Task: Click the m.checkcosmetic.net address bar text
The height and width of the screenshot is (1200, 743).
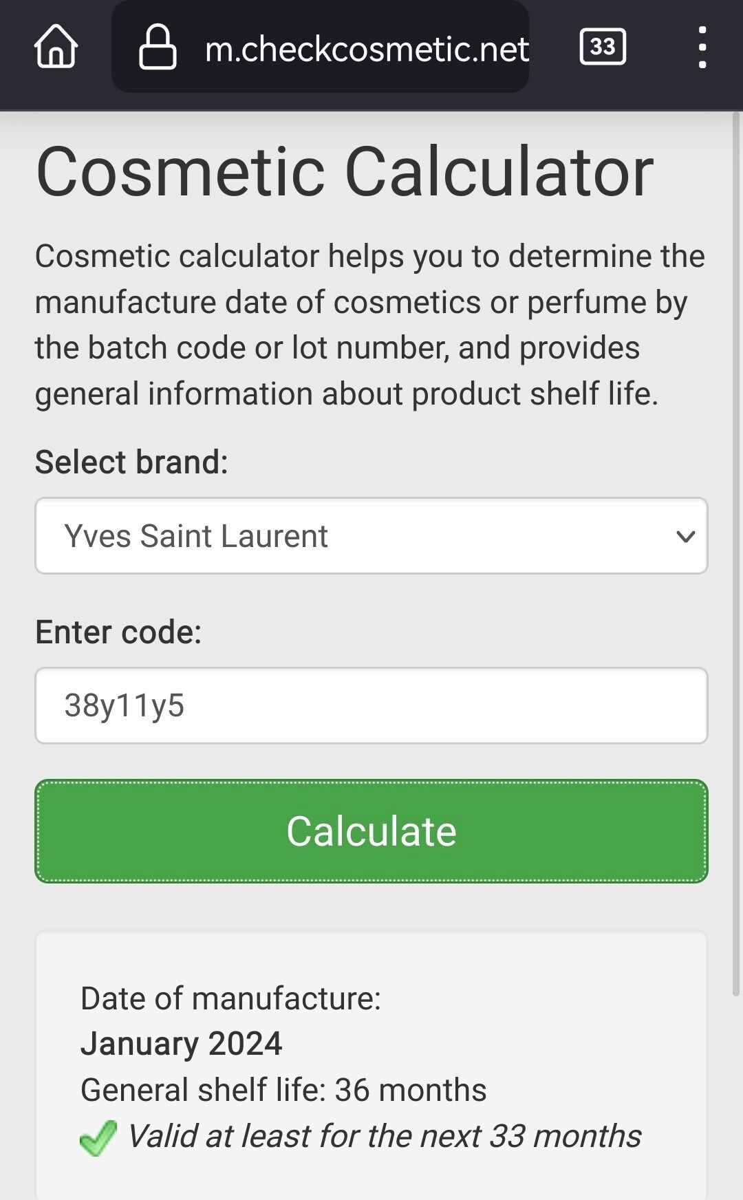Action: pos(367,48)
